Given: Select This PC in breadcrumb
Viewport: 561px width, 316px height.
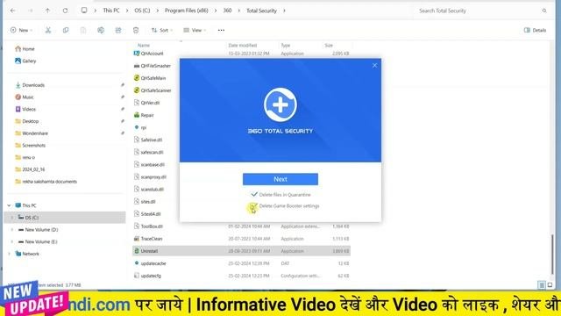Looking at the screenshot, I should [x=111, y=11].
